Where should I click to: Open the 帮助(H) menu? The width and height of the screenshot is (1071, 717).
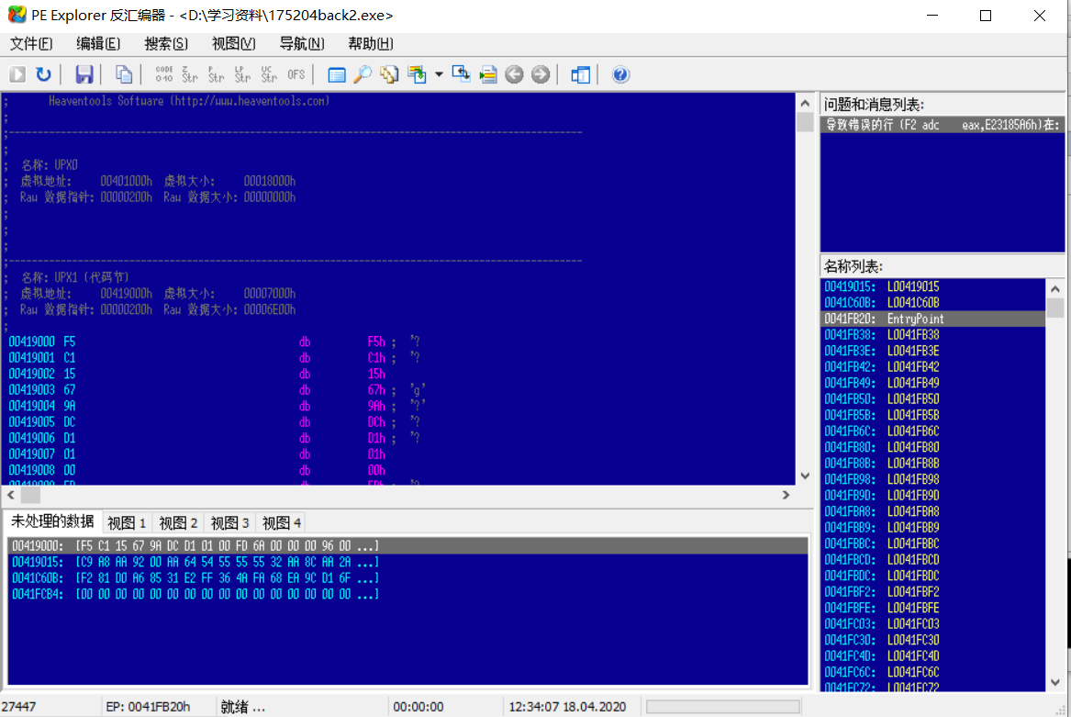click(x=370, y=44)
